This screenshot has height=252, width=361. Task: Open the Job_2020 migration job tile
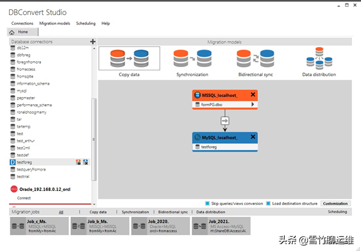click(160, 226)
